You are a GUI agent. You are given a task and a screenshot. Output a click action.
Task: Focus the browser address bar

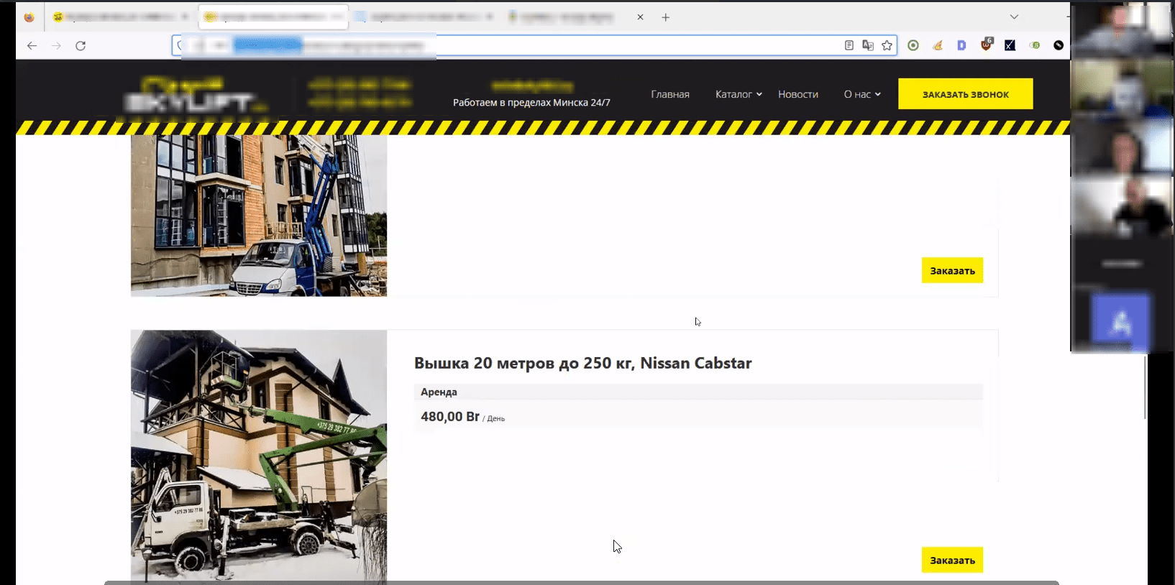pos(534,45)
